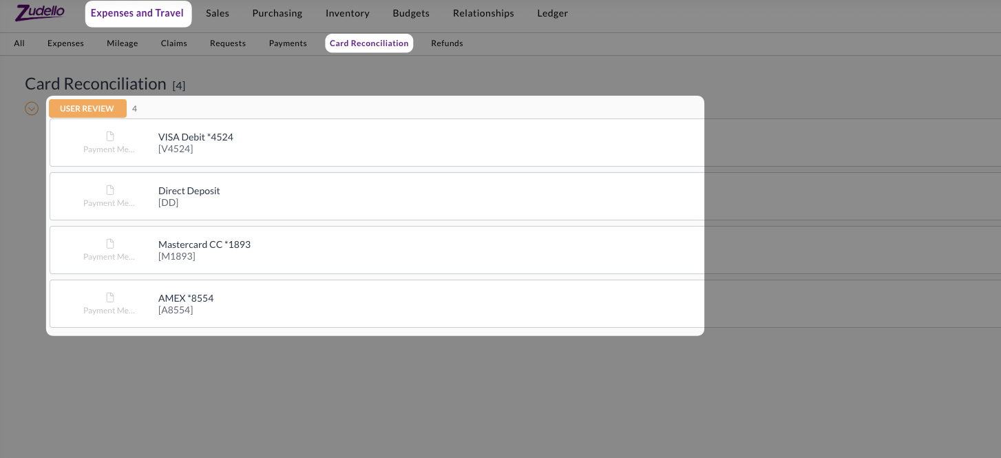The image size is (1001, 458).
Task: Click the Payment Me... label in Direct Deposit row
Action: click(109, 203)
